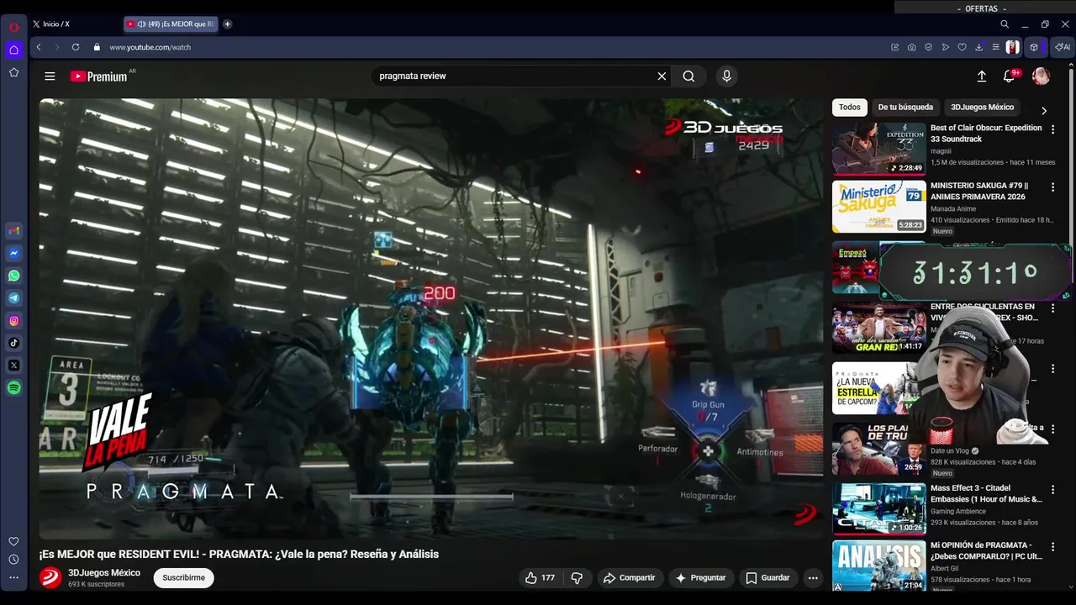Start voice search with microphone
The width and height of the screenshot is (1076, 605).
tap(727, 76)
